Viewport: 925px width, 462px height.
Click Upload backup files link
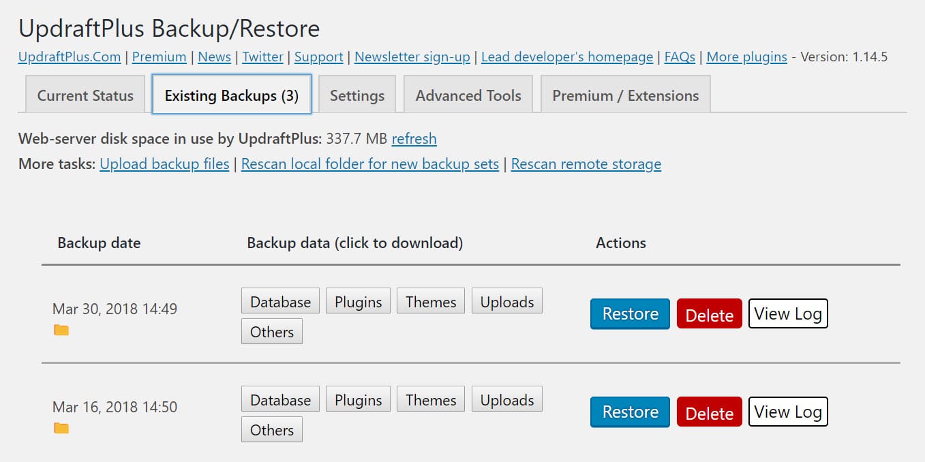(x=164, y=164)
